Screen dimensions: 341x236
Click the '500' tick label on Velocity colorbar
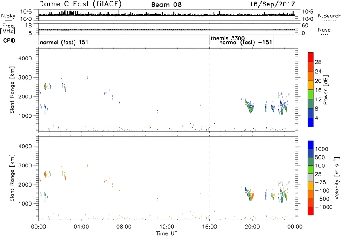pyautogui.click(x=320, y=157)
